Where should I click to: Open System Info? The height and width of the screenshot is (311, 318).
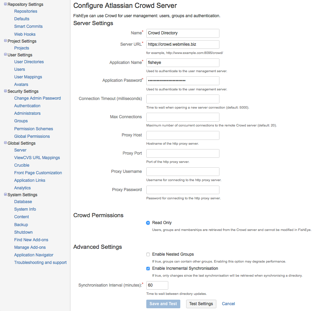pos(25,209)
